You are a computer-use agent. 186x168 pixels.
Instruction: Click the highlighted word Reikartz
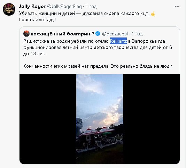[x=118, y=41]
